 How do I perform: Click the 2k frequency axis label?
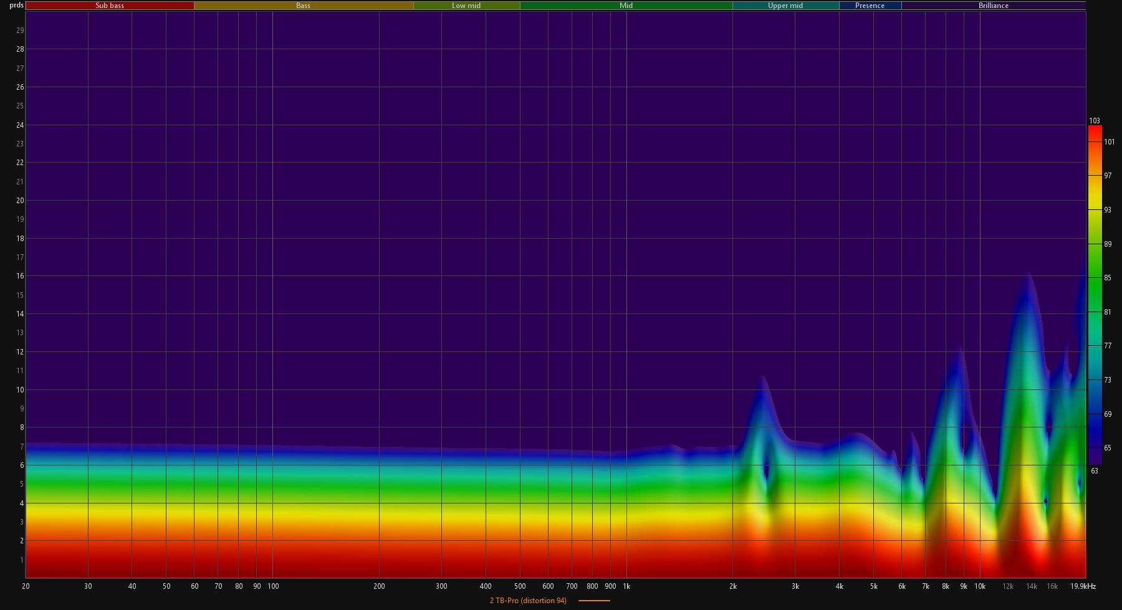732,586
